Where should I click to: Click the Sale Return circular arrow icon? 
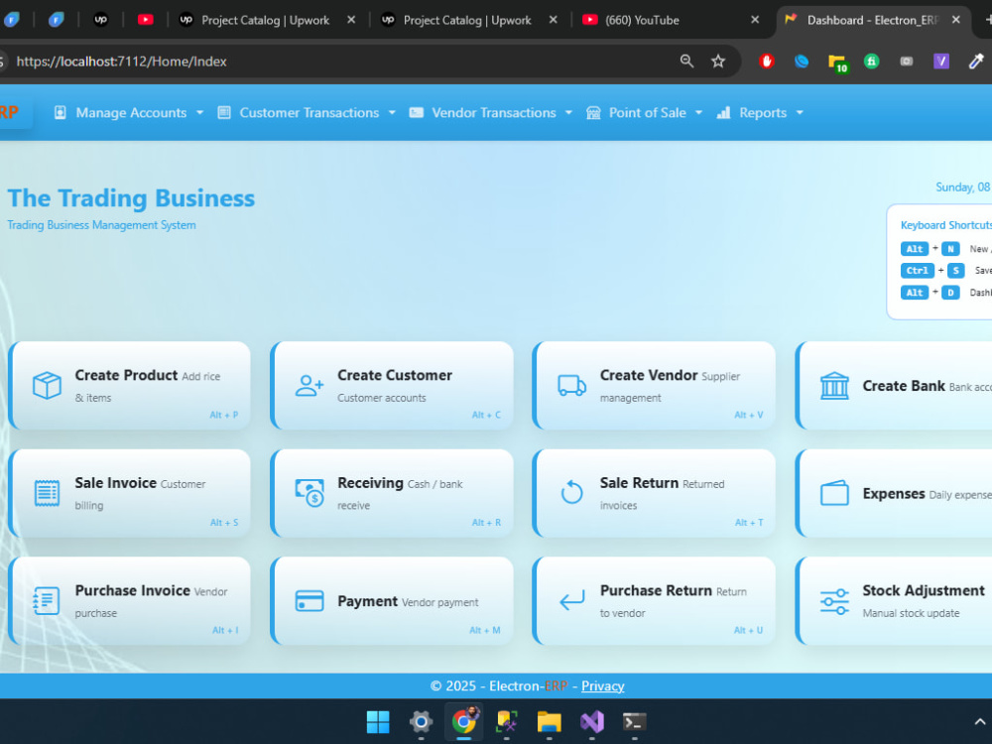pos(572,492)
